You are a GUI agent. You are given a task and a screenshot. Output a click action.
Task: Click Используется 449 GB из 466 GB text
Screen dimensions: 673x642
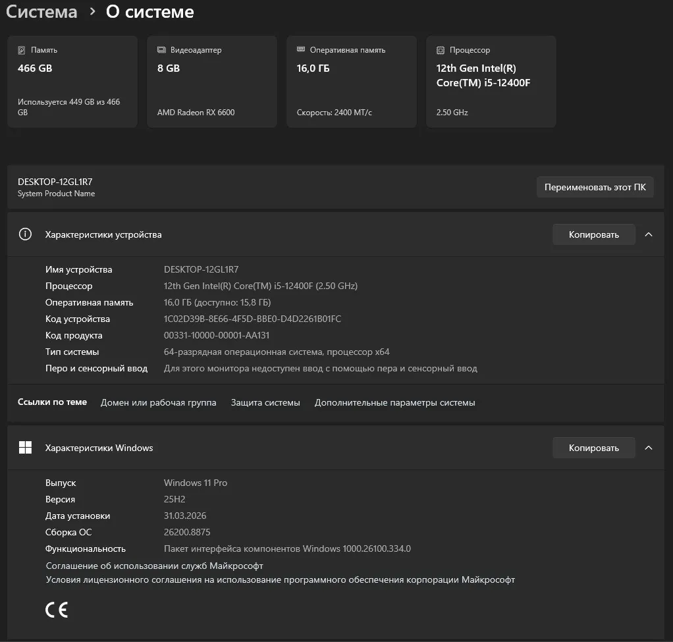click(x=68, y=107)
